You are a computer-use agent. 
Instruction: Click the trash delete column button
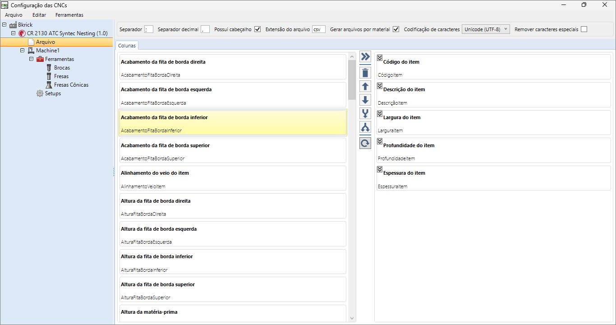click(x=365, y=73)
